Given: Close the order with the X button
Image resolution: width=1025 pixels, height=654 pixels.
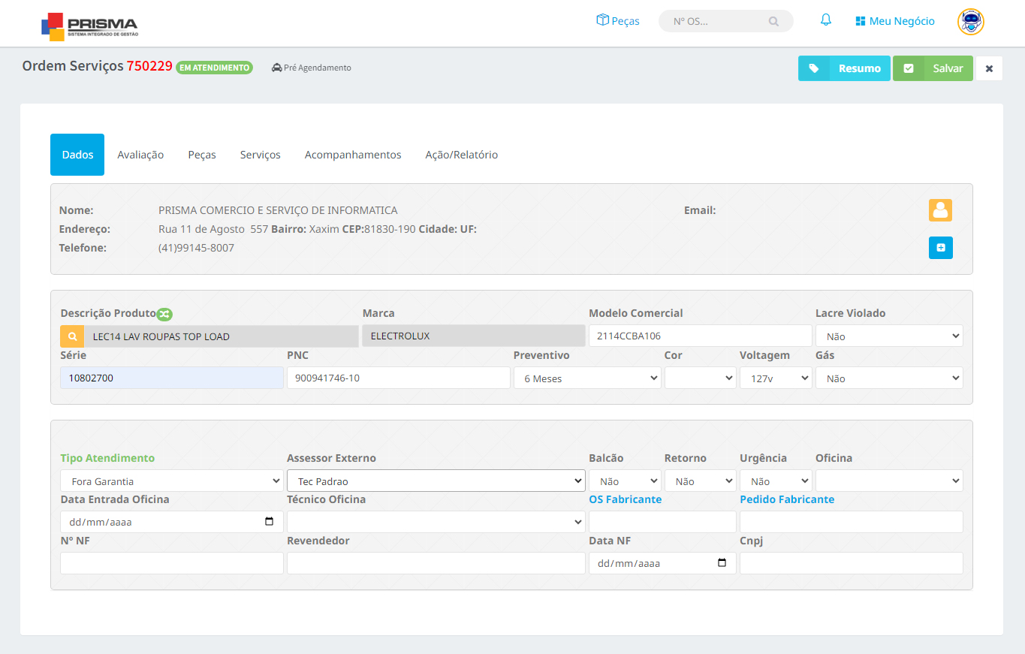Looking at the screenshot, I should point(989,68).
